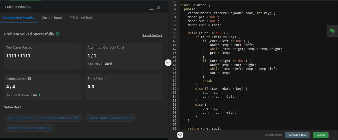The image size is (338, 140).
Task: Place cursor on 'pre = temp;' line 43
Action: 220,53
